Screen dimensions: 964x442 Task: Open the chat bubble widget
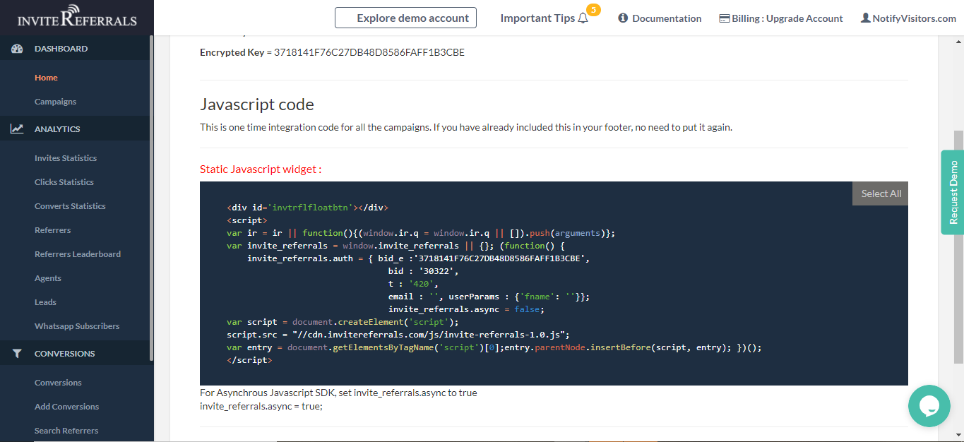coord(929,406)
